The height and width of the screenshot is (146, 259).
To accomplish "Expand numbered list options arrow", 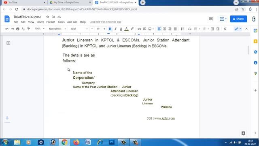I will [208, 29].
